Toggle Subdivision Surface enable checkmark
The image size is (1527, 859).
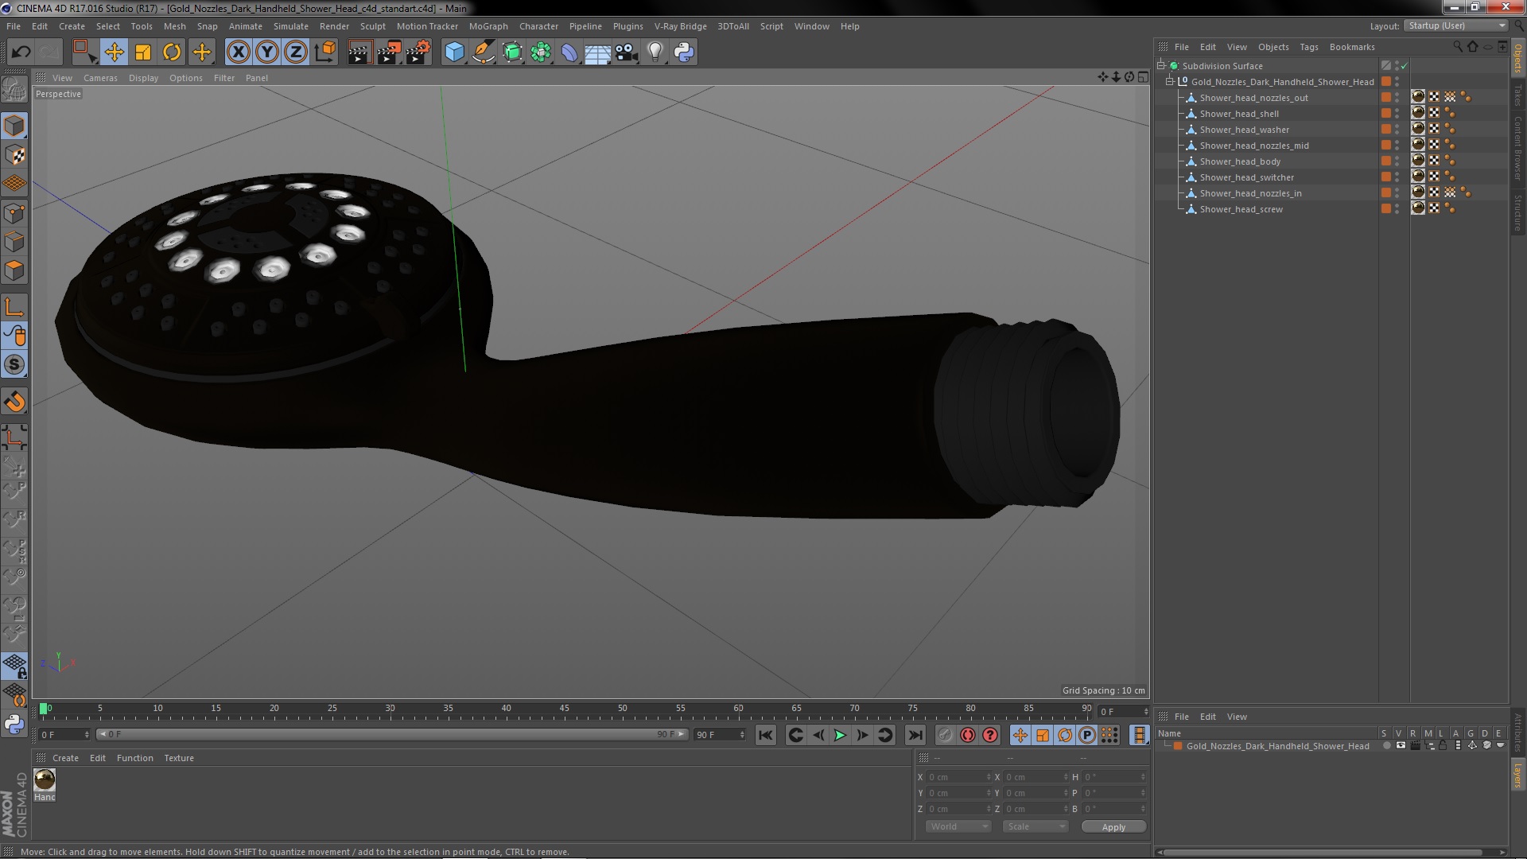click(1404, 66)
